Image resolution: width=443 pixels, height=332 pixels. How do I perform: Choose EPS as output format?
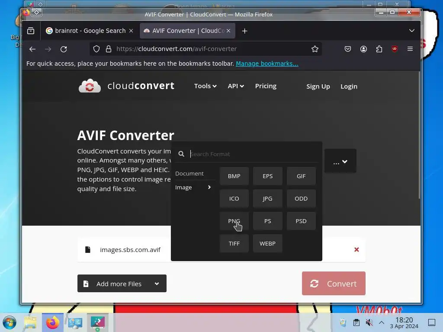(x=267, y=176)
